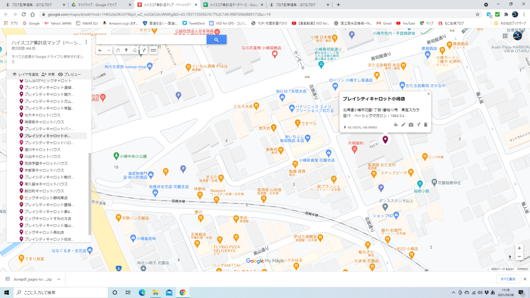Image resolution: width=530 pixels, height=298 pixels.
Task: Select the Add marker tool
Action: 126,50
